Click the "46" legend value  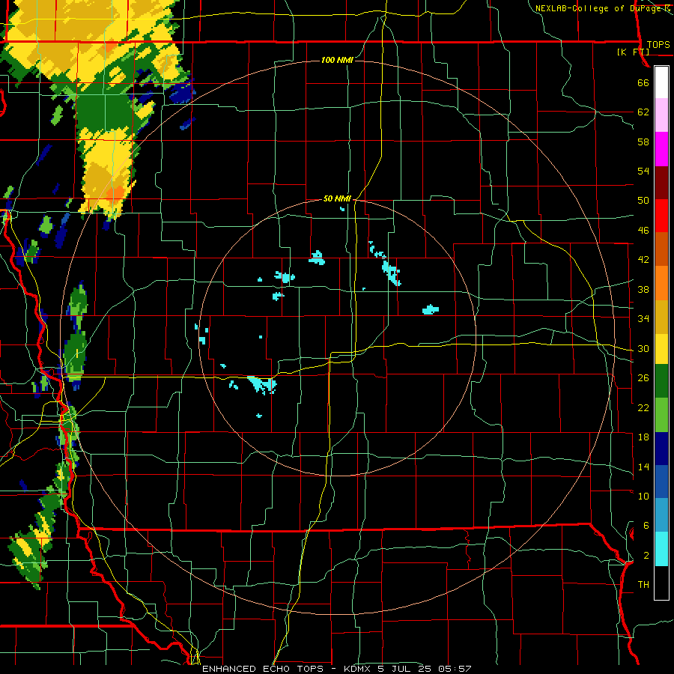643,231
